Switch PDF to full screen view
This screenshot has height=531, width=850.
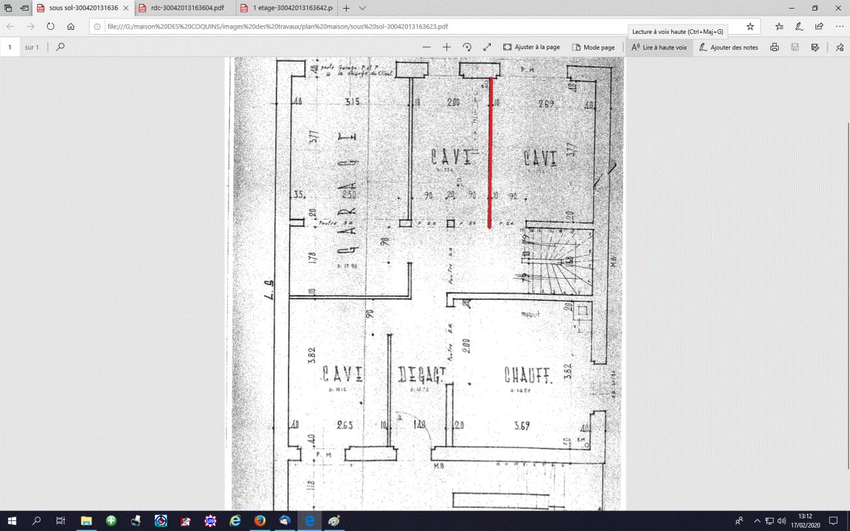pos(487,47)
